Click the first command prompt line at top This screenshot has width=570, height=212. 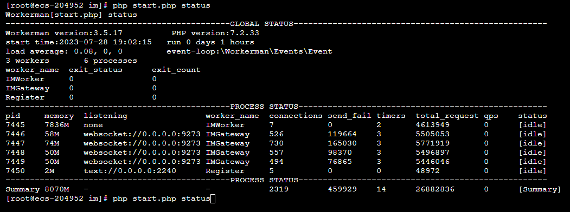pos(107,5)
